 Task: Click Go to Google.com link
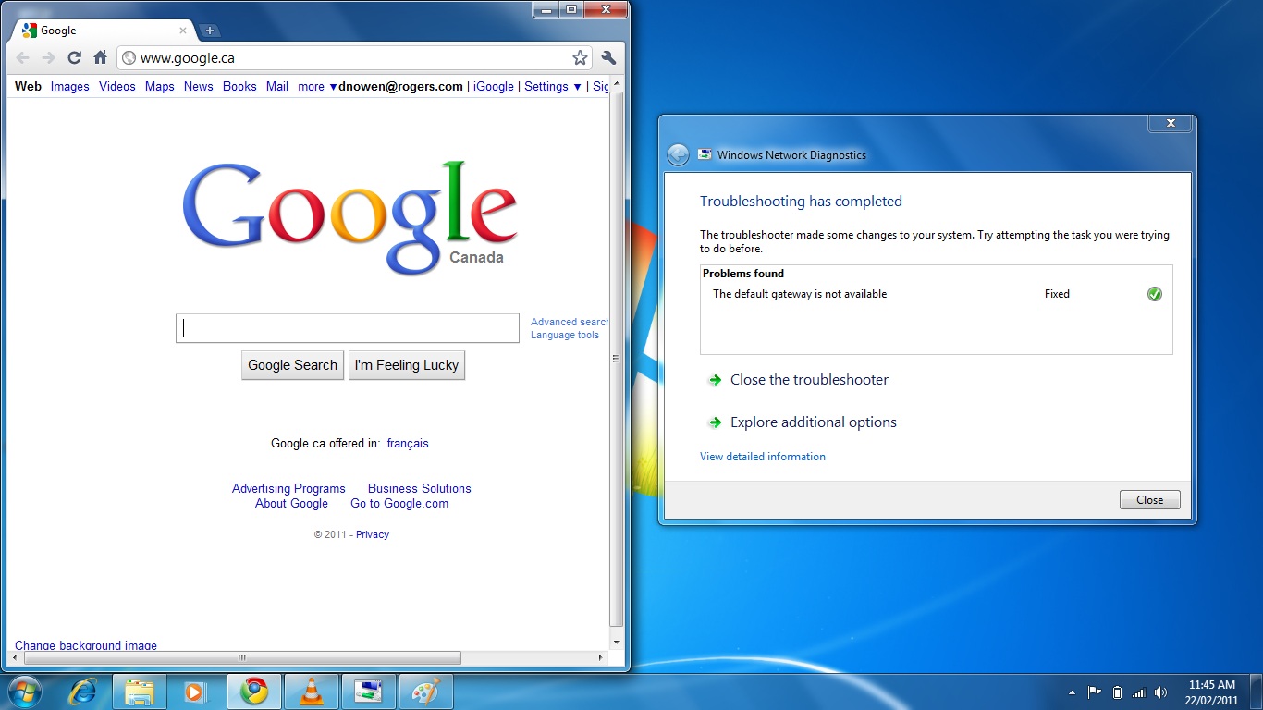point(399,503)
